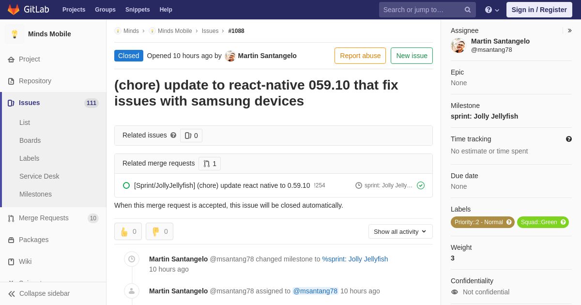
Task: Collapse the sidebar with chevrons icon
Action: pyautogui.click(x=12, y=294)
